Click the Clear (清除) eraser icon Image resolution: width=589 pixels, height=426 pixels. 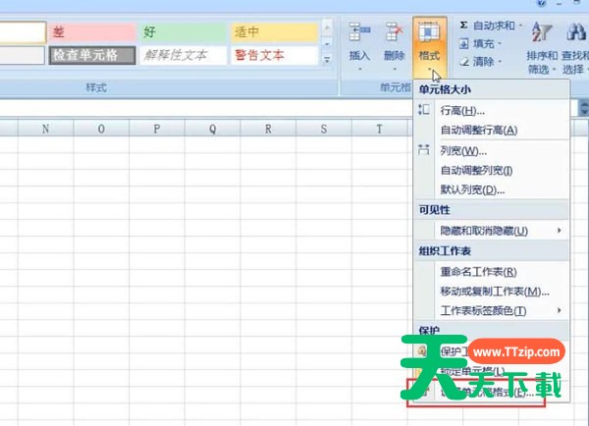464,61
